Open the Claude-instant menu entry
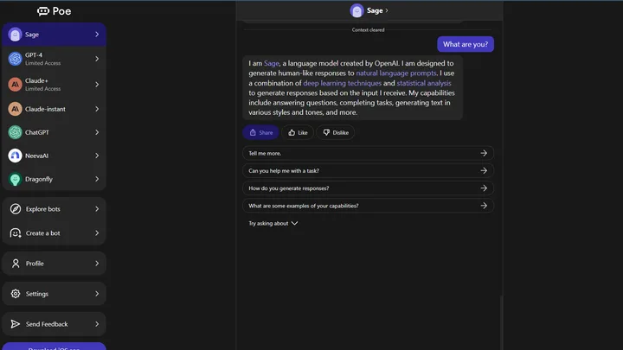The image size is (623, 350). (x=54, y=109)
